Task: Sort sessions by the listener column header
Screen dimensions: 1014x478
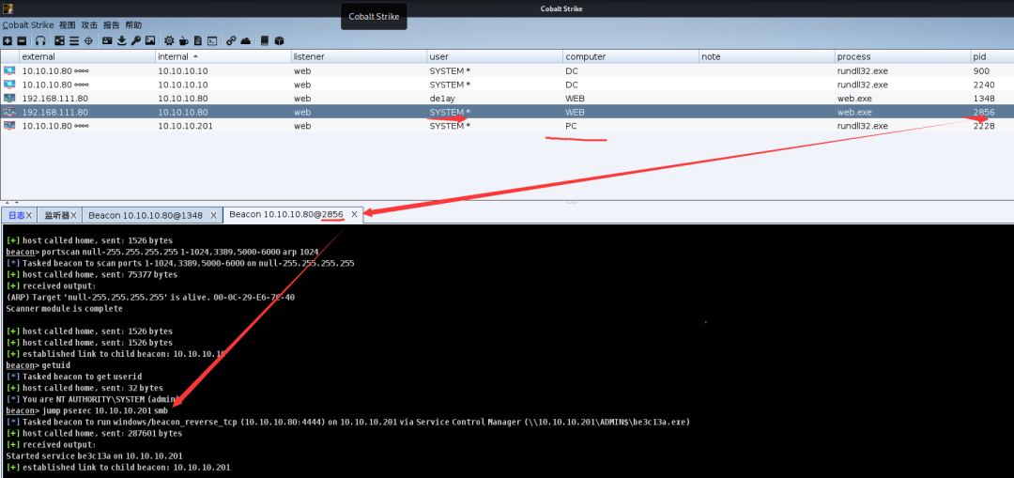Action: click(359, 56)
